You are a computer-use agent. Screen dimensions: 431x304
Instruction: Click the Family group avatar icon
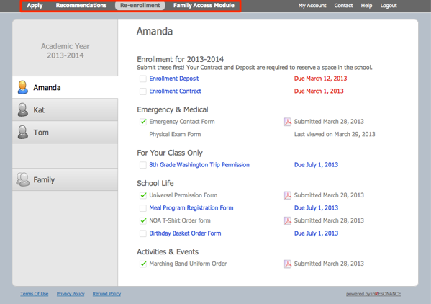(x=23, y=179)
